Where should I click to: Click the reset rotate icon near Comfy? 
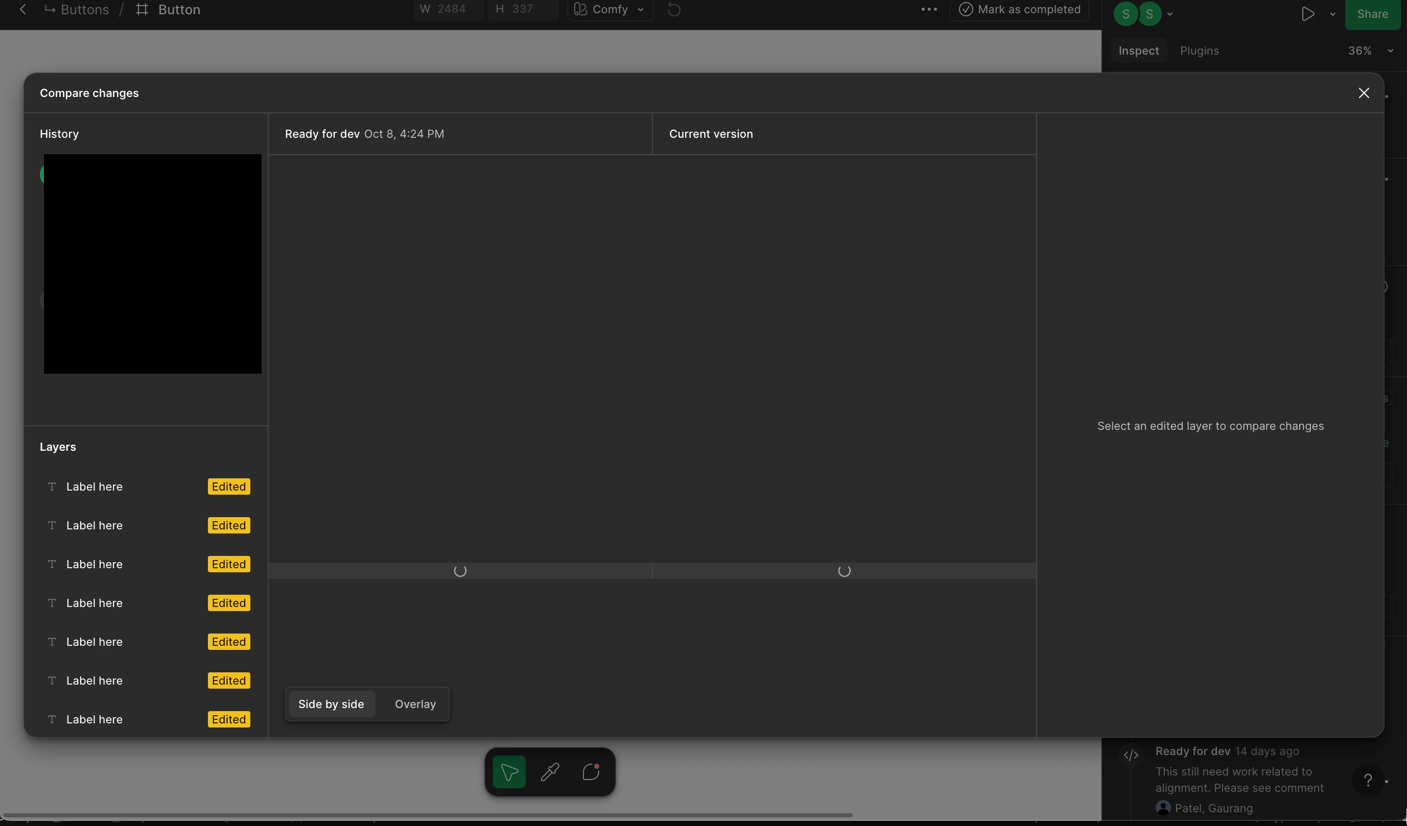click(x=674, y=10)
